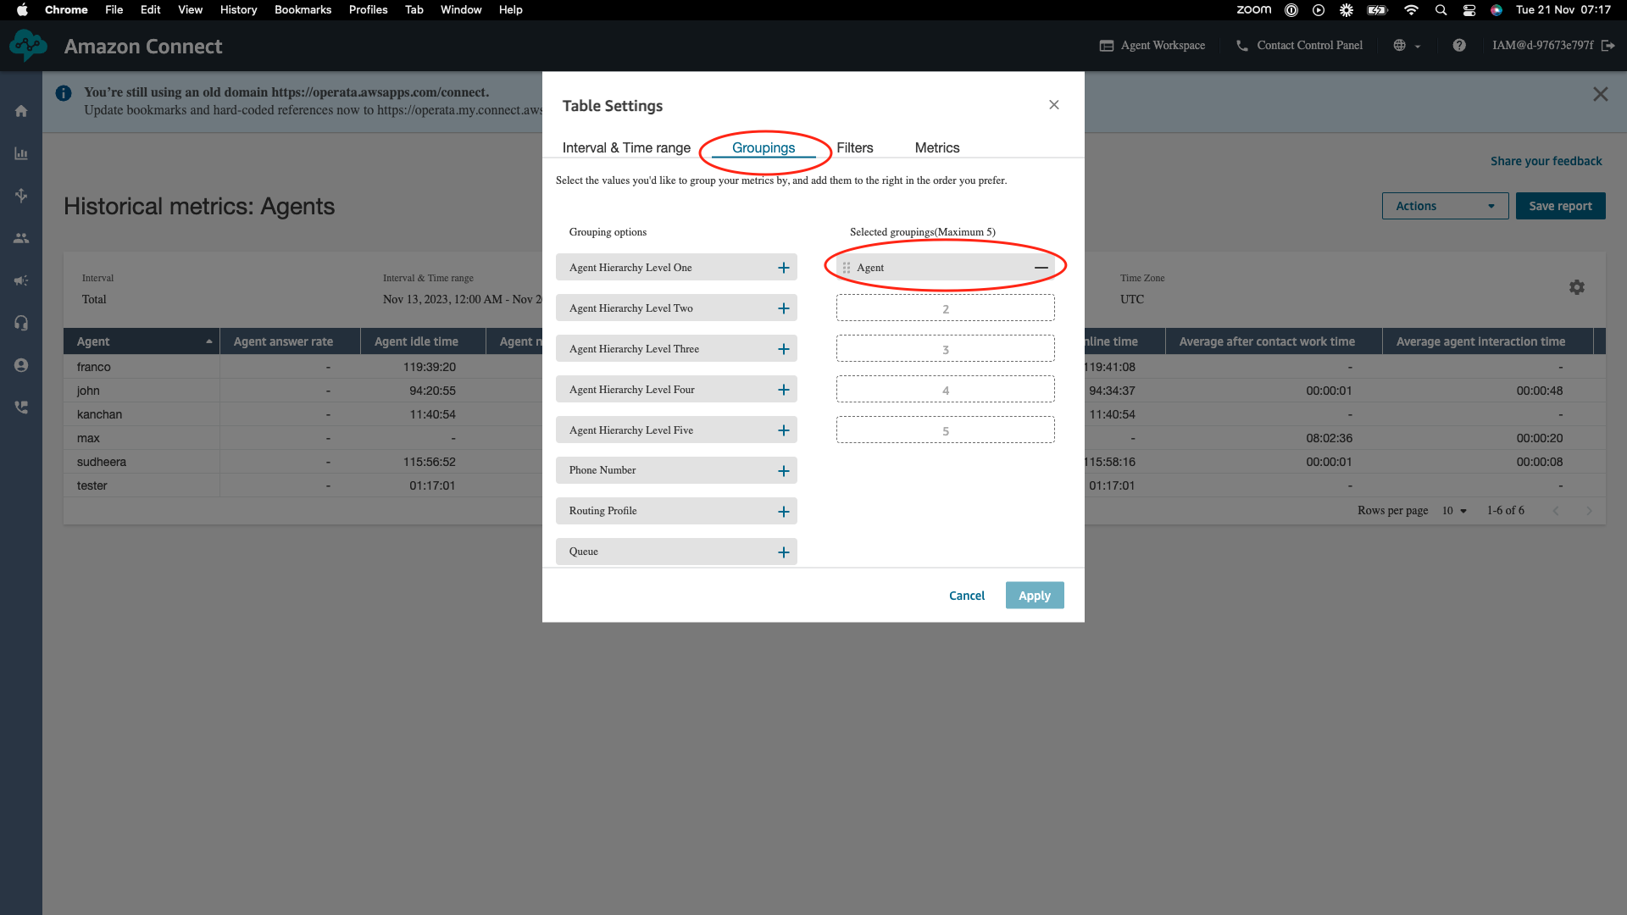Click empty grouping slot 2
Image resolution: width=1627 pixels, height=915 pixels.
tap(946, 308)
